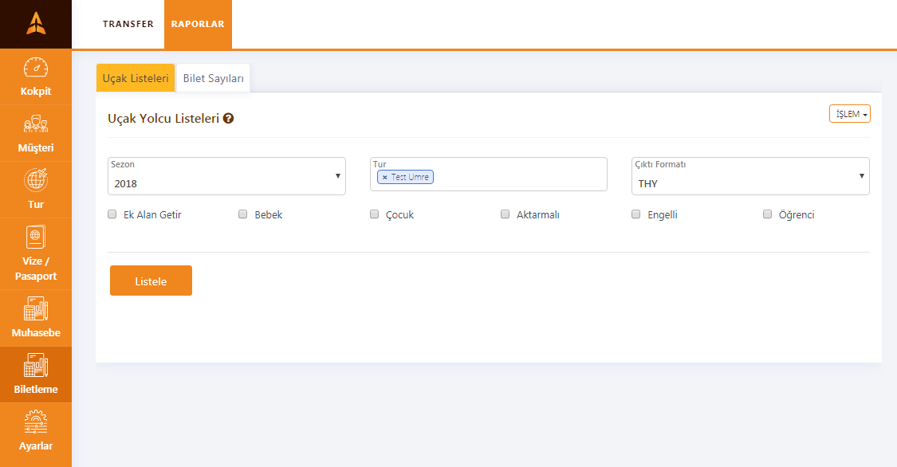Image resolution: width=897 pixels, height=467 pixels.
Task: Enable the Ek Alan Getir checkbox
Action: 112,214
